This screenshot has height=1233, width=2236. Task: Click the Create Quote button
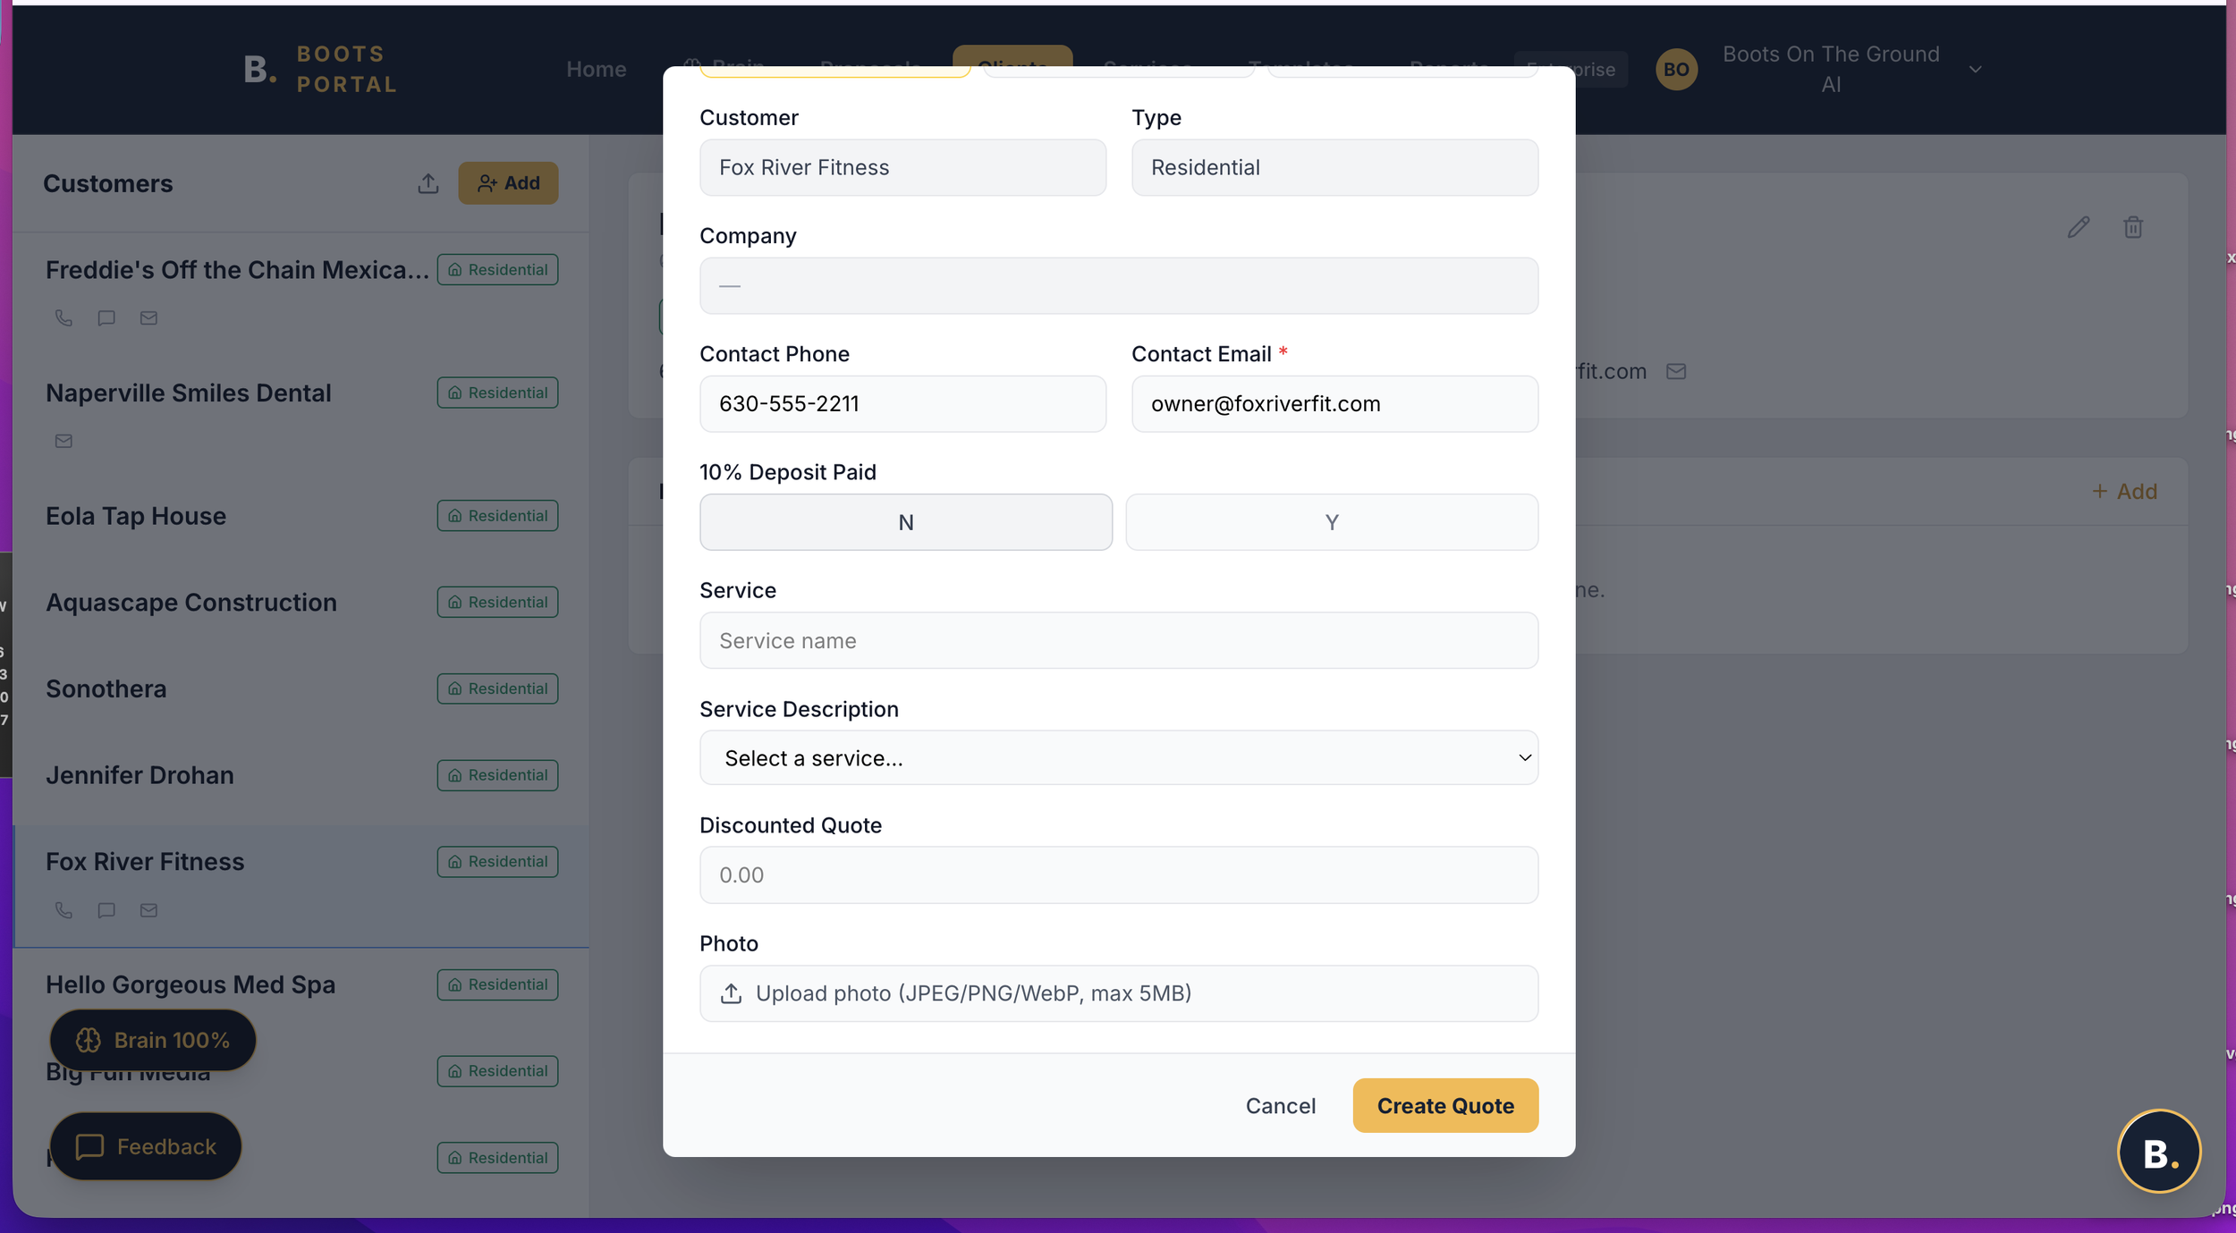1445,1106
